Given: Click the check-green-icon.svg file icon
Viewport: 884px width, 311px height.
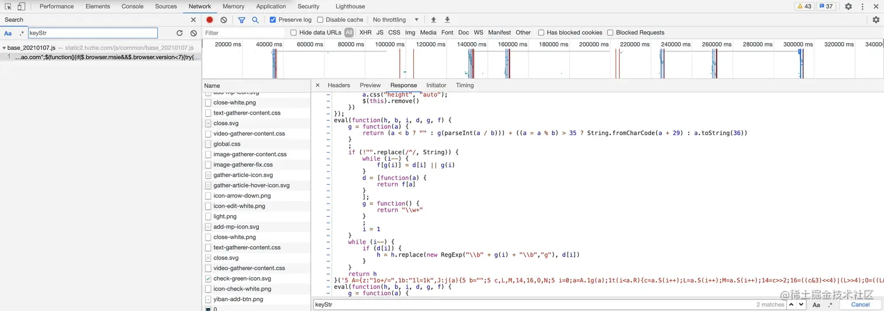Looking at the screenshot, I should [208, 279].
